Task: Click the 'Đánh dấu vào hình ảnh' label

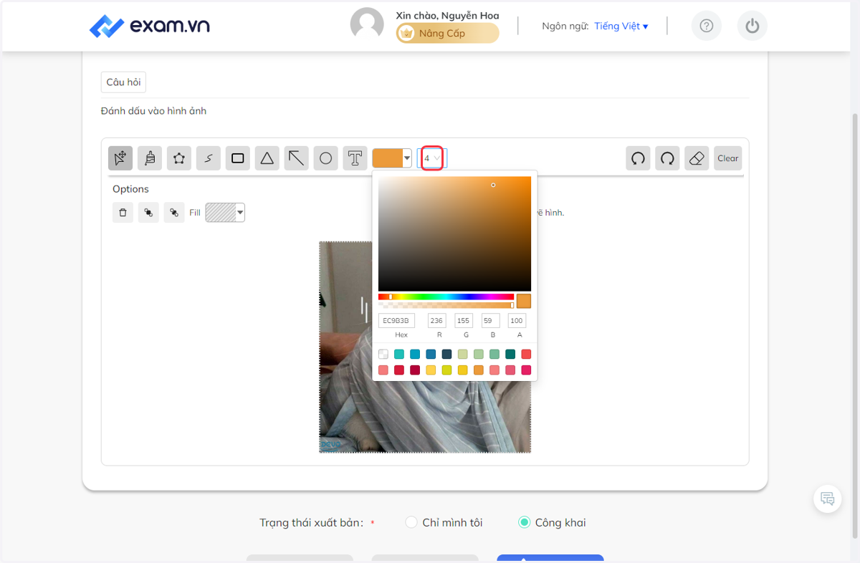Action: click(153, 111)
